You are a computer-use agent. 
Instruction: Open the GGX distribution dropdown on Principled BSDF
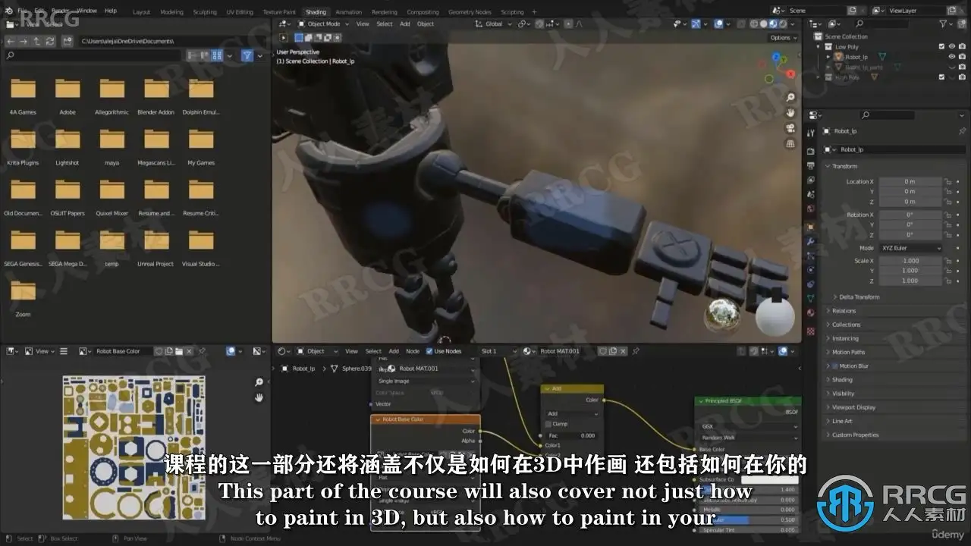click(x=749, y=426)
